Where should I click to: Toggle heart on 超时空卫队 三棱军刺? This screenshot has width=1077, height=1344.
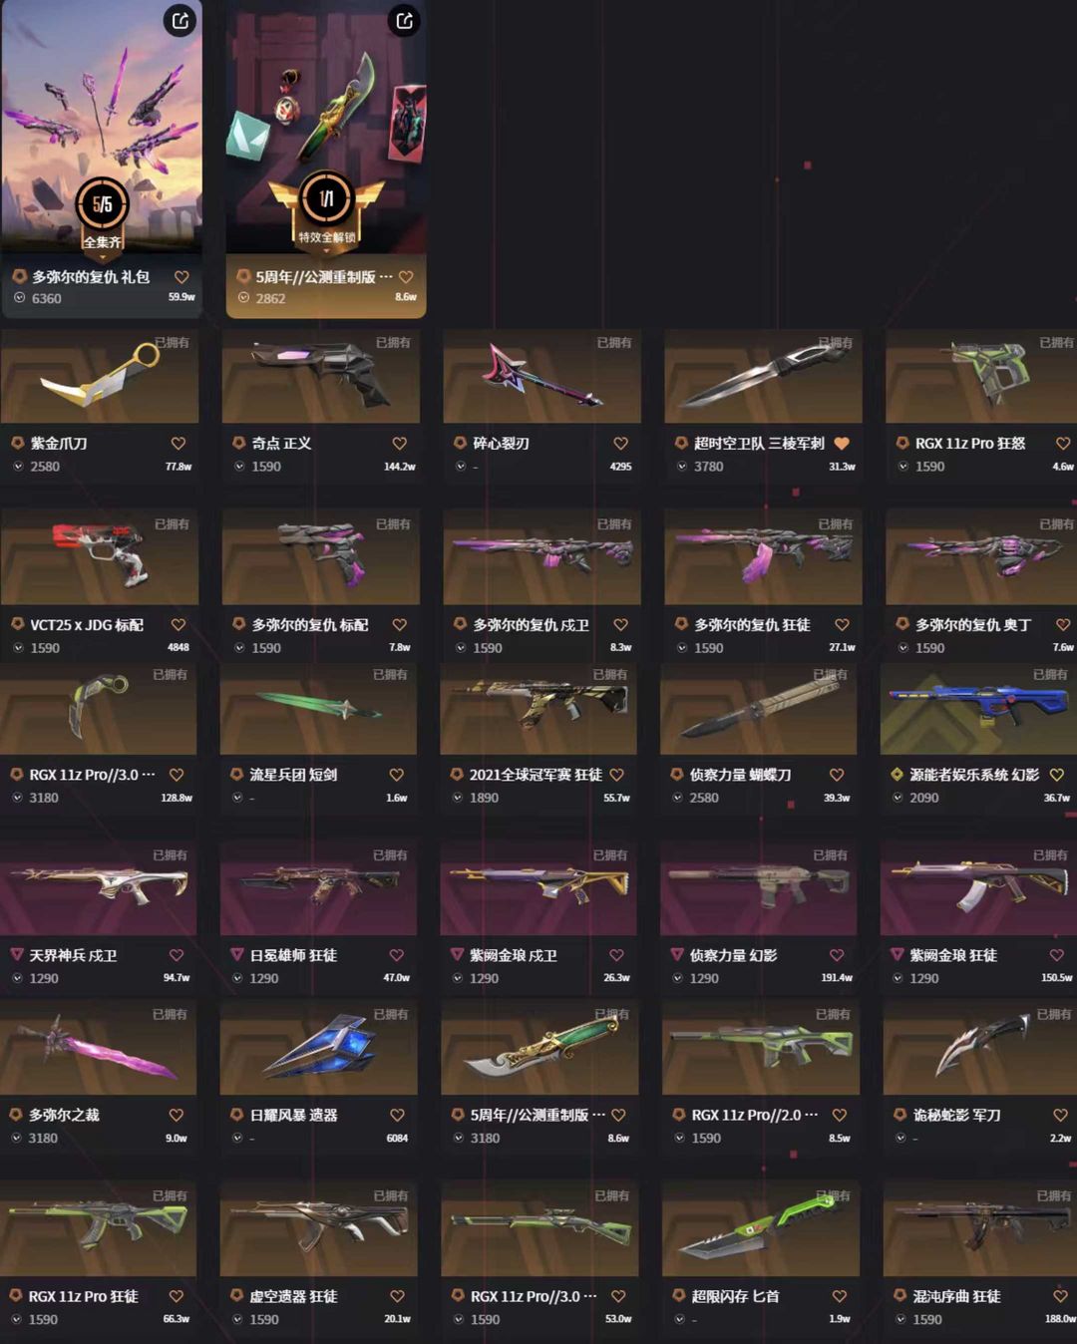(842, 444)
